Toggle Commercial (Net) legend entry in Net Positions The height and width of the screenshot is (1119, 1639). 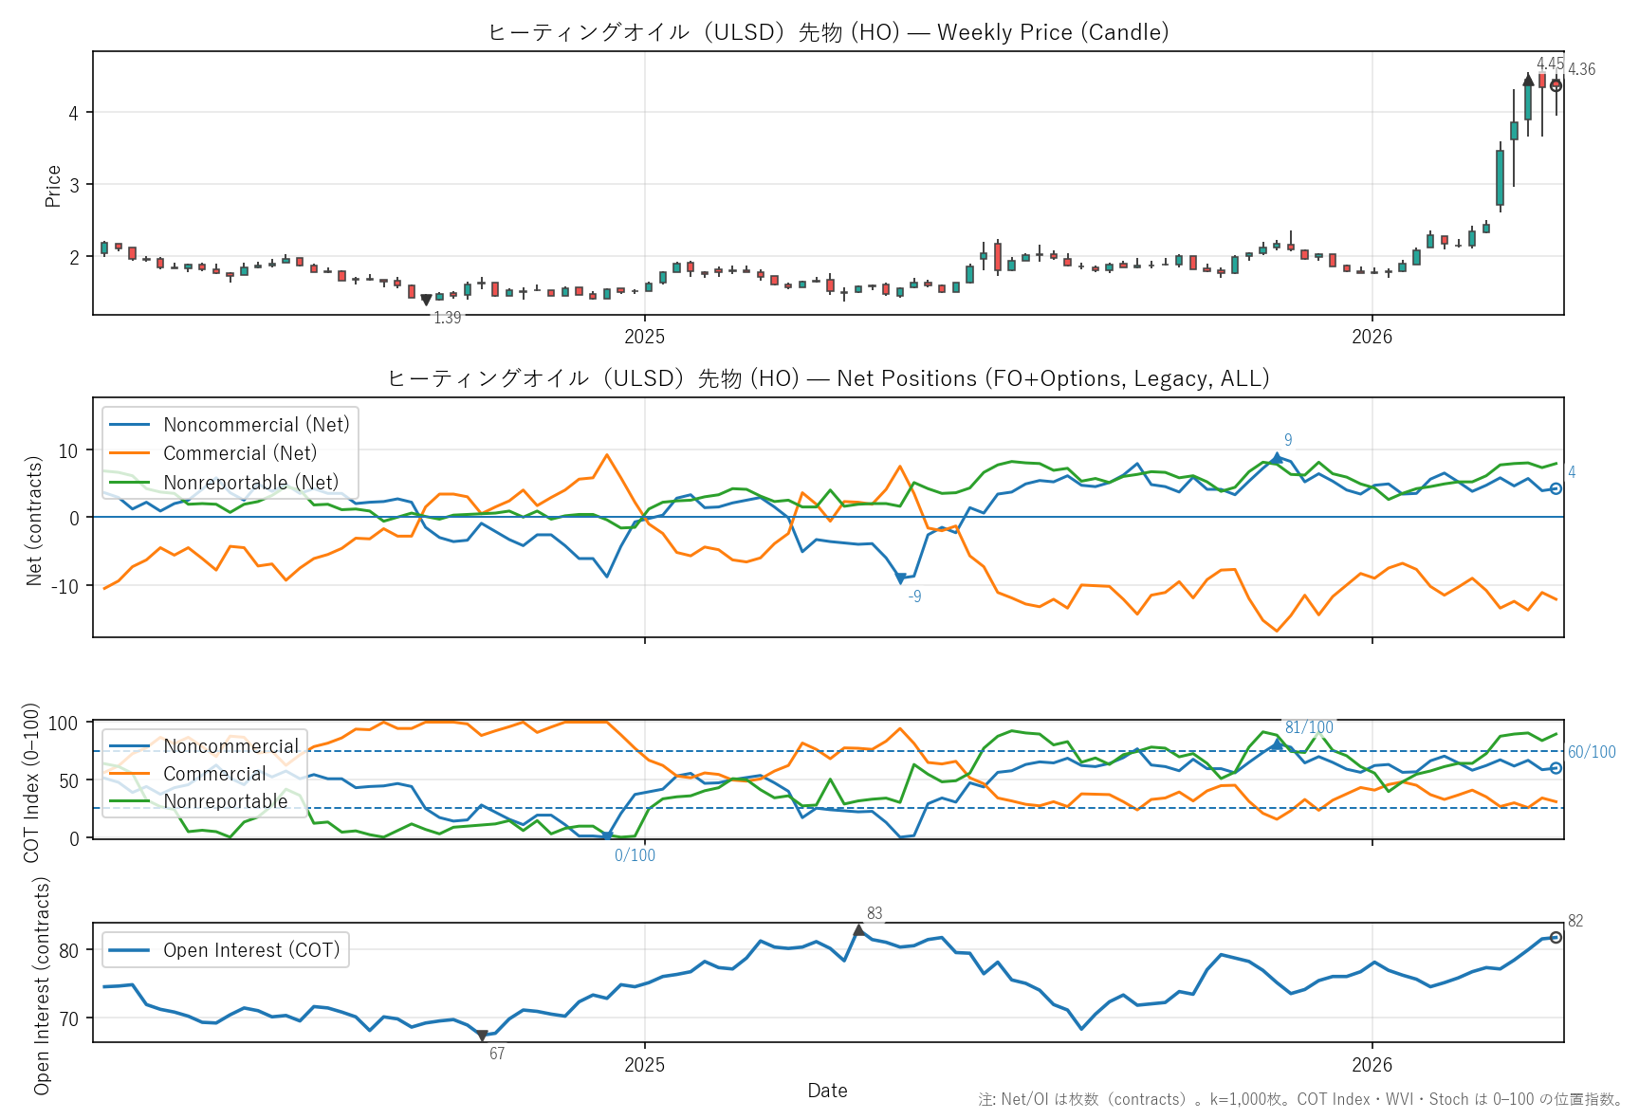240,453
